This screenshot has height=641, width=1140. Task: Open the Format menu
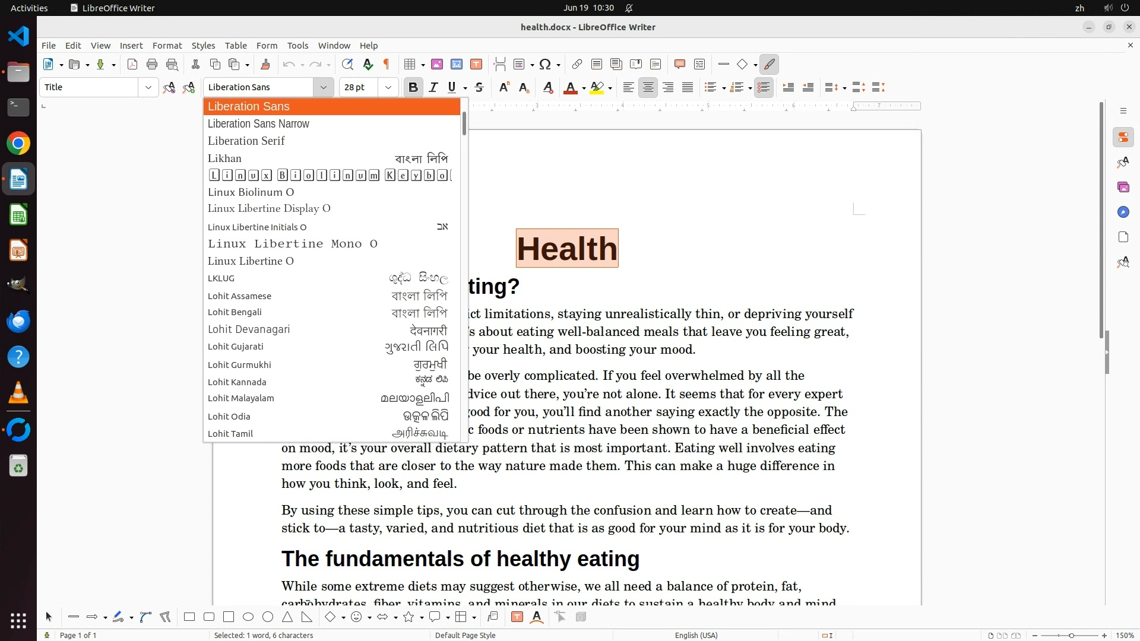click(167, 46)
